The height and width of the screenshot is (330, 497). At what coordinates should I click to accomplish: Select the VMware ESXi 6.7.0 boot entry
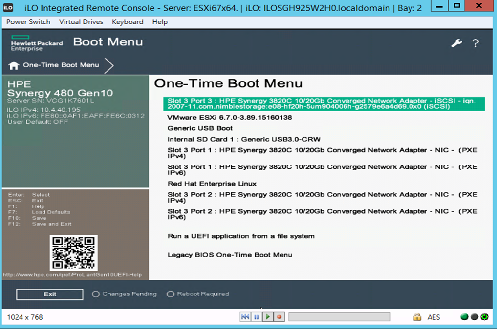coord(228,117)
